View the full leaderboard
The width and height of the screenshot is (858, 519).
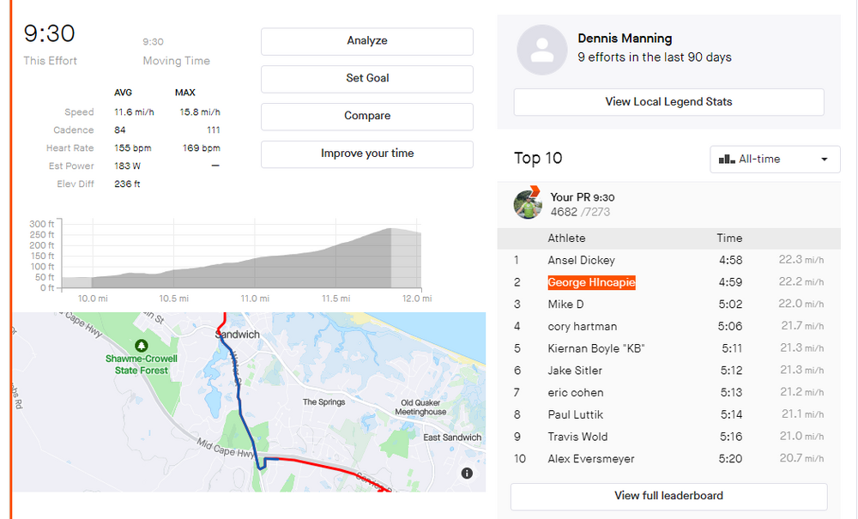click(668, 496)
